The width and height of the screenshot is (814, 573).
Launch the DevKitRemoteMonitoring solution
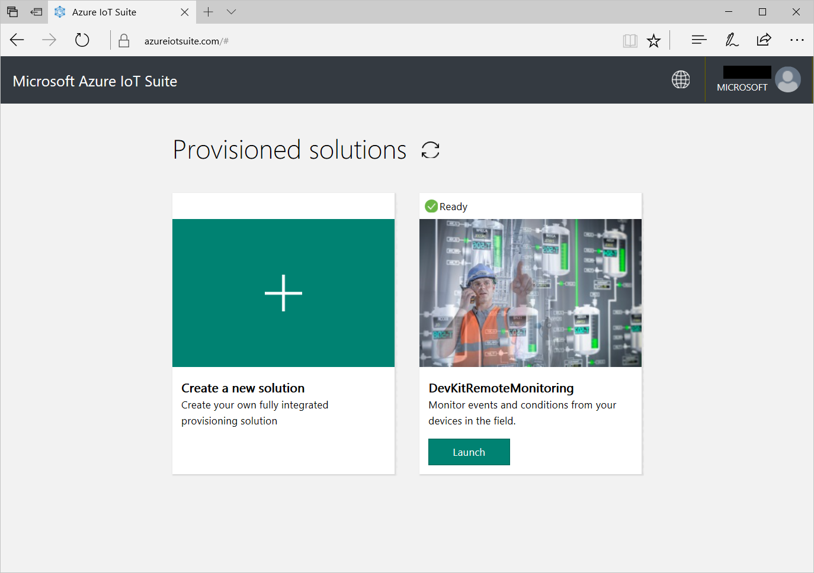click(469, 452)
